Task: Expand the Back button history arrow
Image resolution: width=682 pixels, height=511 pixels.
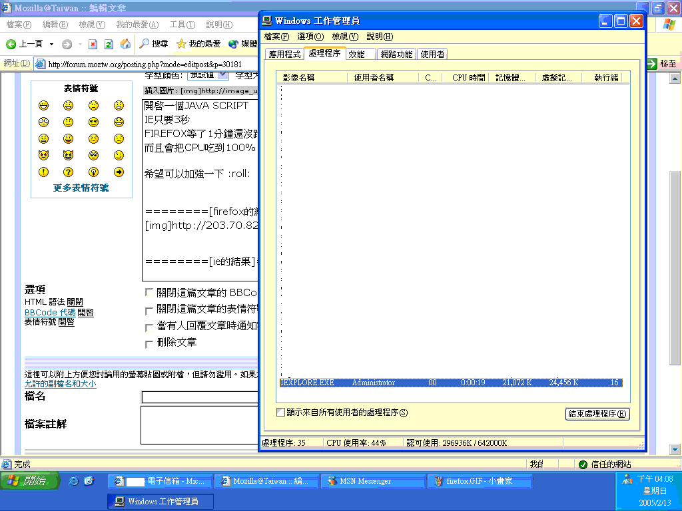Action: point(51,44)
